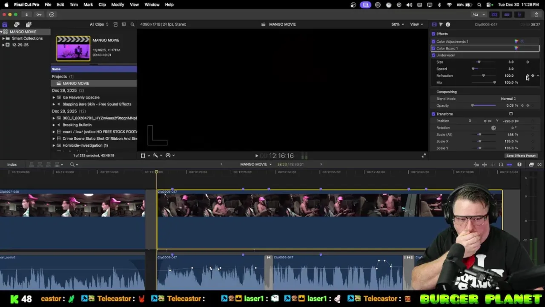The image size is (545, 307).
Task: Expand the 12-29-25 event
Action: [4, 45]
